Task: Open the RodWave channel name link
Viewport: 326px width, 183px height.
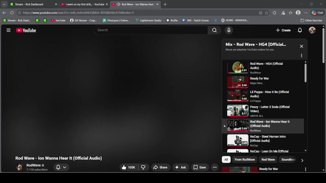Action: [x=34, y=165]
